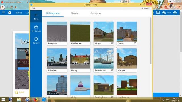This screenshot has width=182, height=102.
Task: Click the New plus icon in sidebar
Action: click(36, 15)
